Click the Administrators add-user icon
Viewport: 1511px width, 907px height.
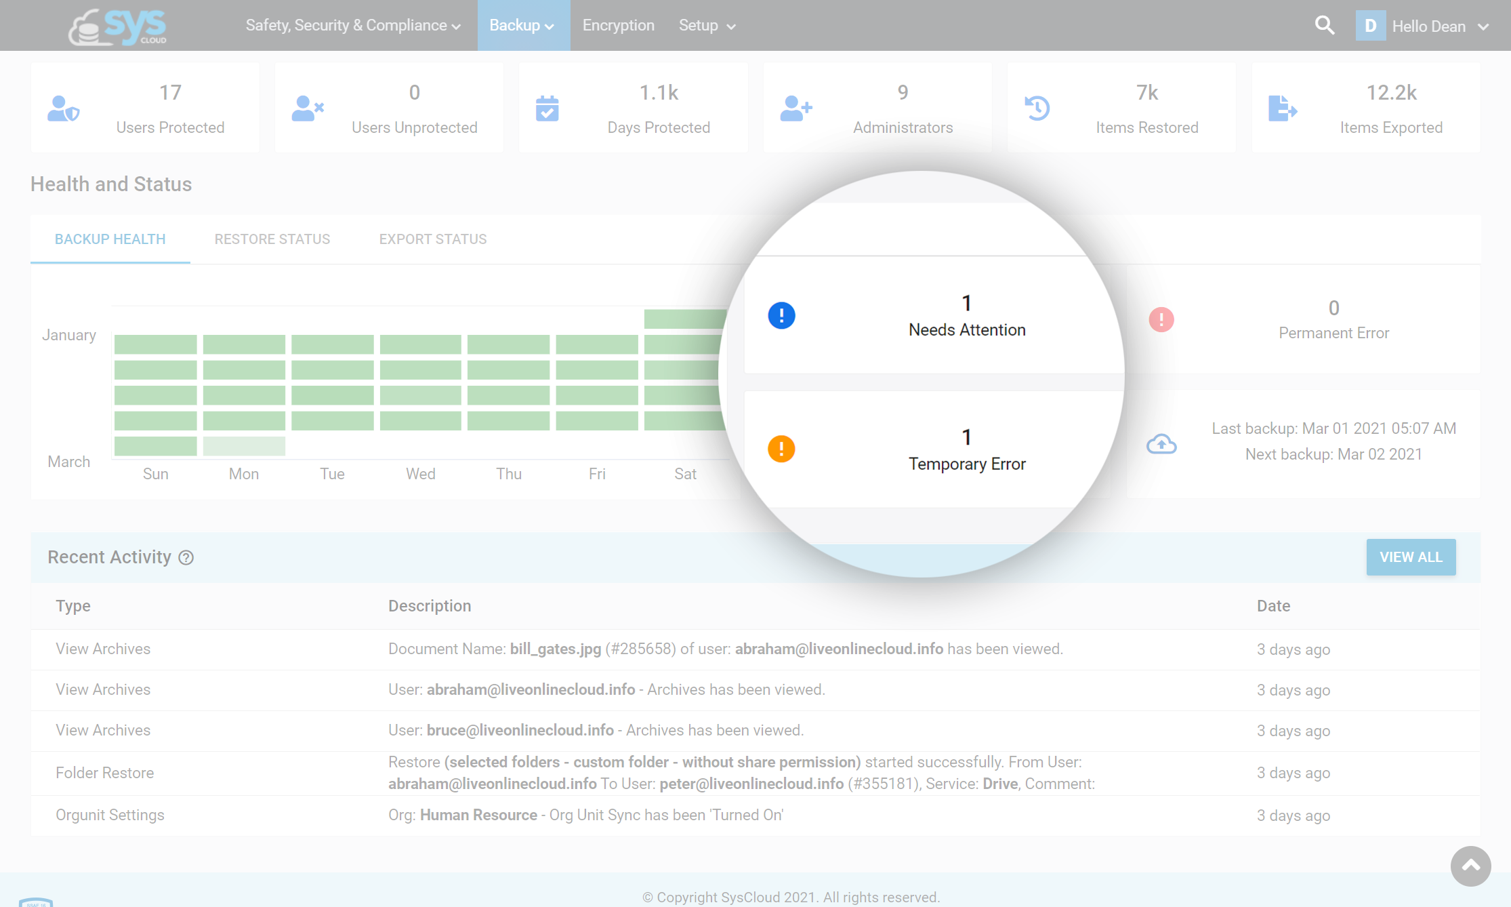pos(795,108)
